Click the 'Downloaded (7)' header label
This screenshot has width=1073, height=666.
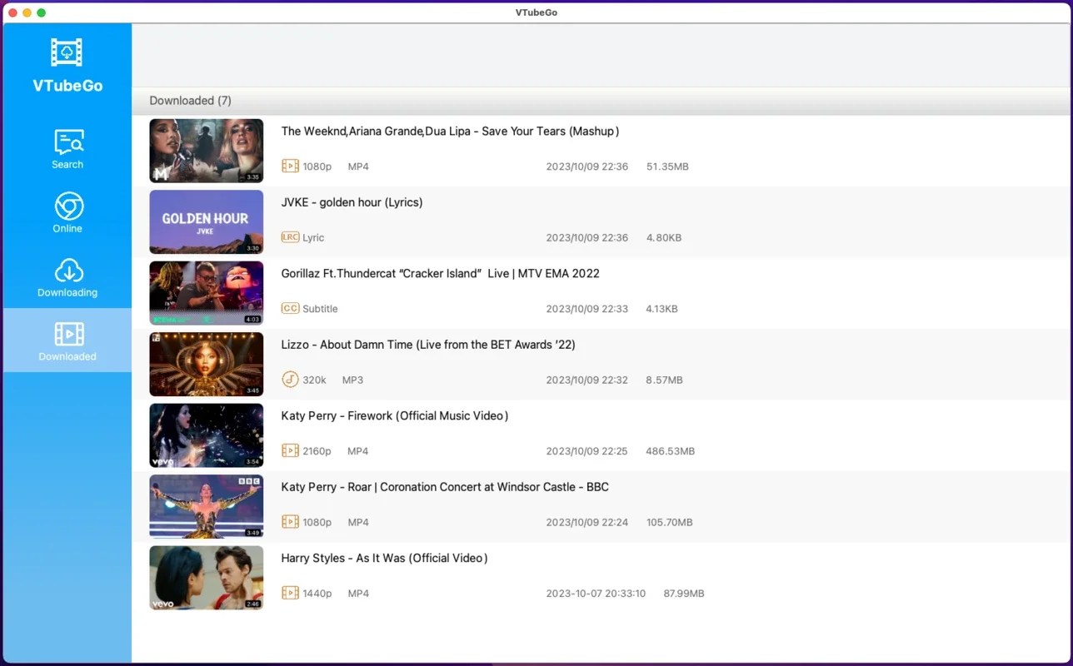[191, 101]
